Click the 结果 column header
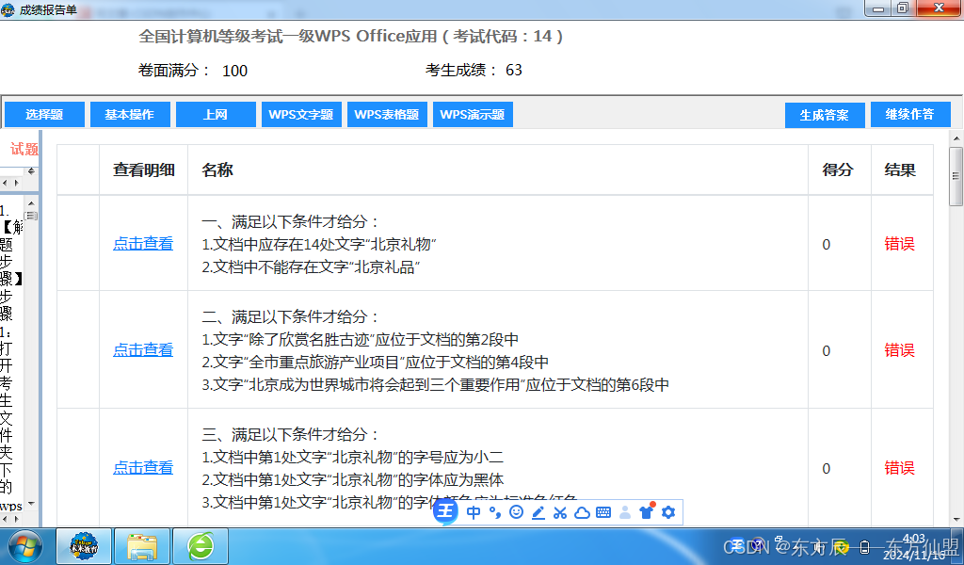The height and width of the screenshot is (565, 964). pos(900,169)
